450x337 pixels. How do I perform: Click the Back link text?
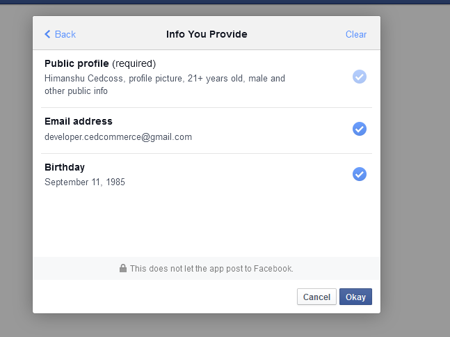point(65,34)
